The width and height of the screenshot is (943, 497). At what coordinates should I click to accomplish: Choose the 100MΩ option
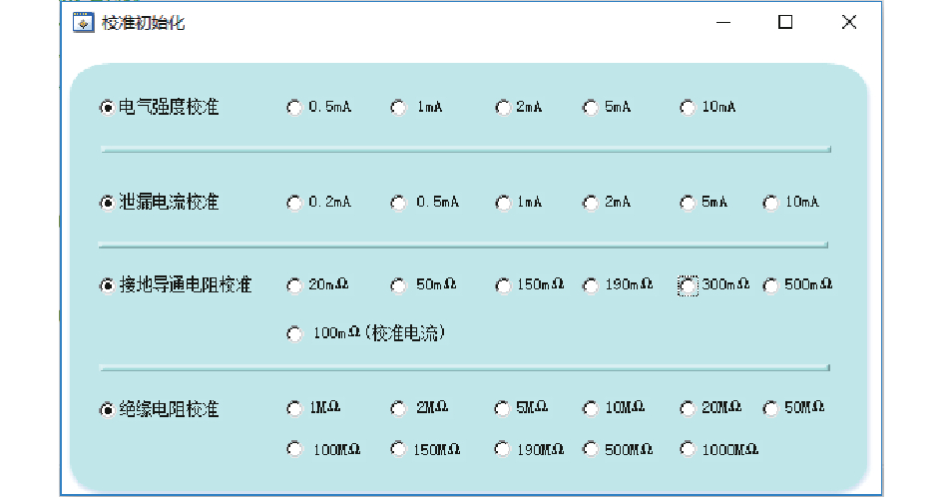(x=294, y=449)
